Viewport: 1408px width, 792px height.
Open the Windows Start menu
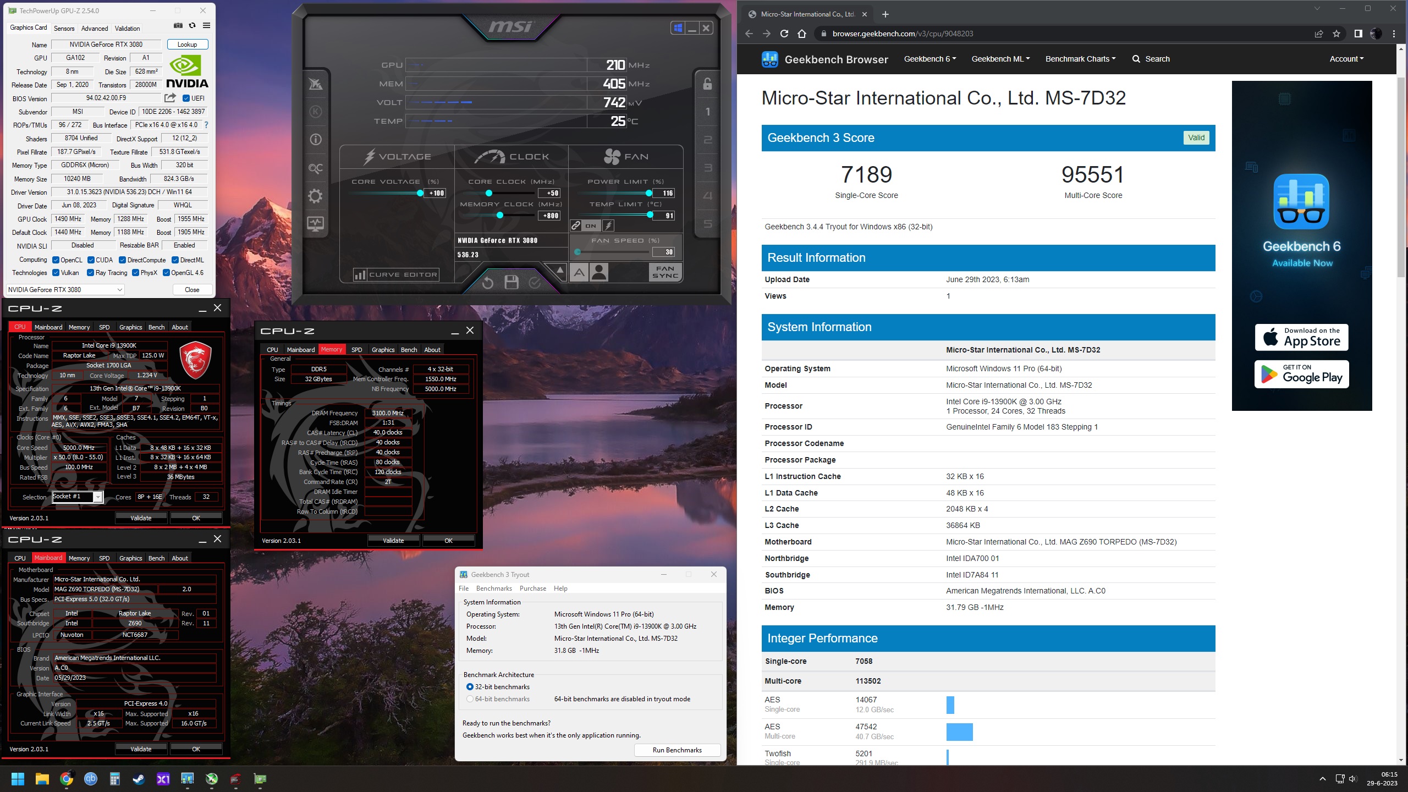click(x=18, y=779)
